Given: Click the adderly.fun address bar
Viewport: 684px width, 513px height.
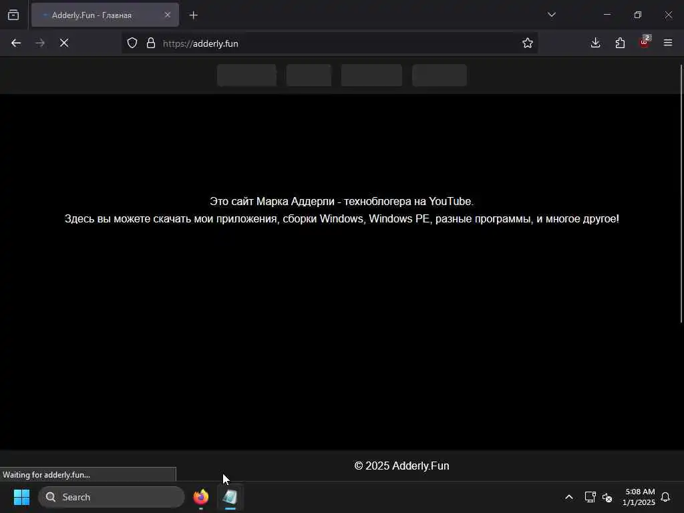Looking at the screenshot, I should tap(330, 43).
